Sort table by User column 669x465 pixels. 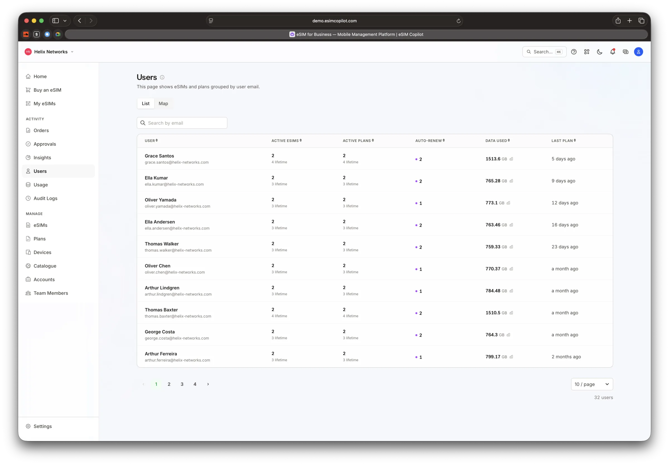click(151, 141)
